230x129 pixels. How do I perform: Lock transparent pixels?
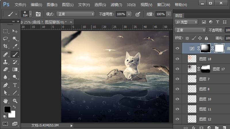click(x=187, y=38)
